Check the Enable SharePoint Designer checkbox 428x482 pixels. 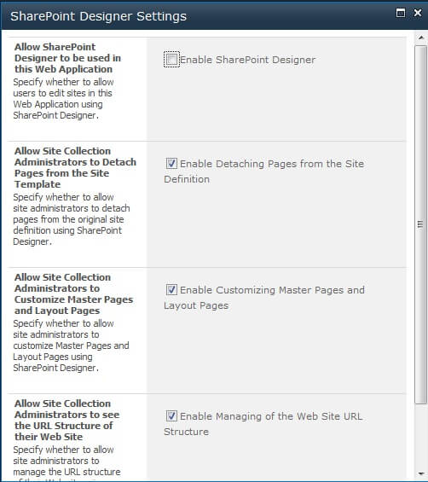[171, 59]
